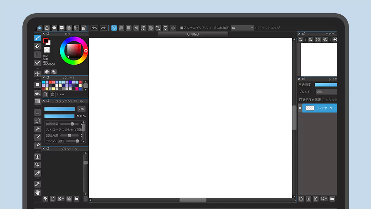Select the Lasso selection tool
The width and height of the screenshot is (371, 209).
pyautogui.click(x=37, y=121)
